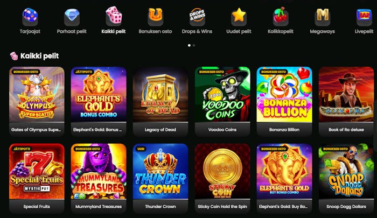Select the first carousel page dot
377x218 pixels.
point(189,45)
